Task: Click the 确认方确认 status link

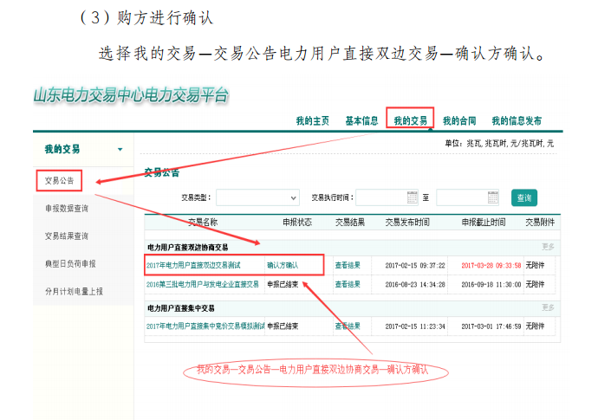Action: [x=282, y=265]
